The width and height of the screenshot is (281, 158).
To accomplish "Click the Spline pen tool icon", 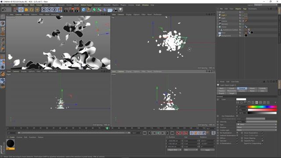I will click(x=89, y=10).
